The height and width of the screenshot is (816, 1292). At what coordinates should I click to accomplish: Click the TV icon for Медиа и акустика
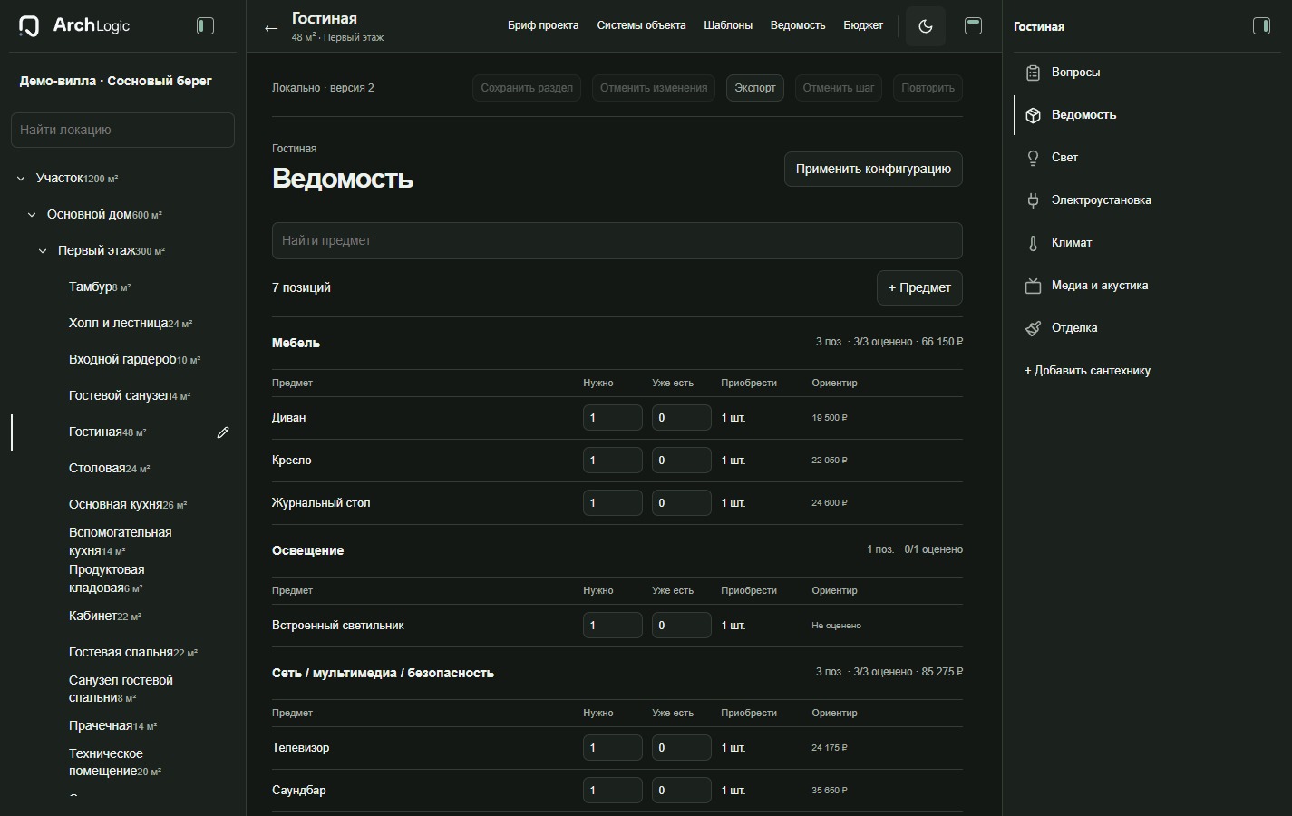point(1033,286)
